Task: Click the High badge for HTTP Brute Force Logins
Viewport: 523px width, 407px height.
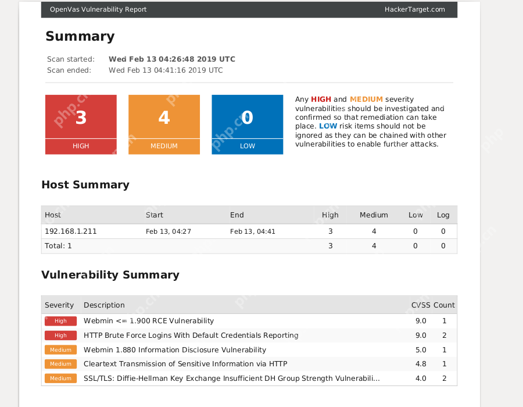Action: tap(60, 335)
